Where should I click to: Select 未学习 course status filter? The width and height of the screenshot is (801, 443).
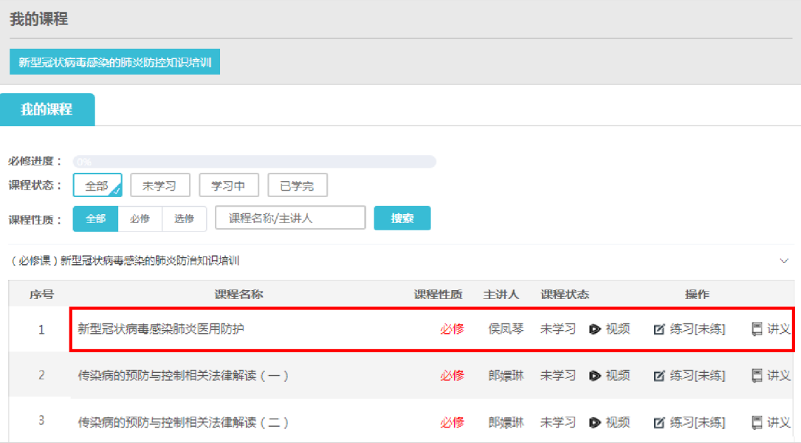click(159, 185)
